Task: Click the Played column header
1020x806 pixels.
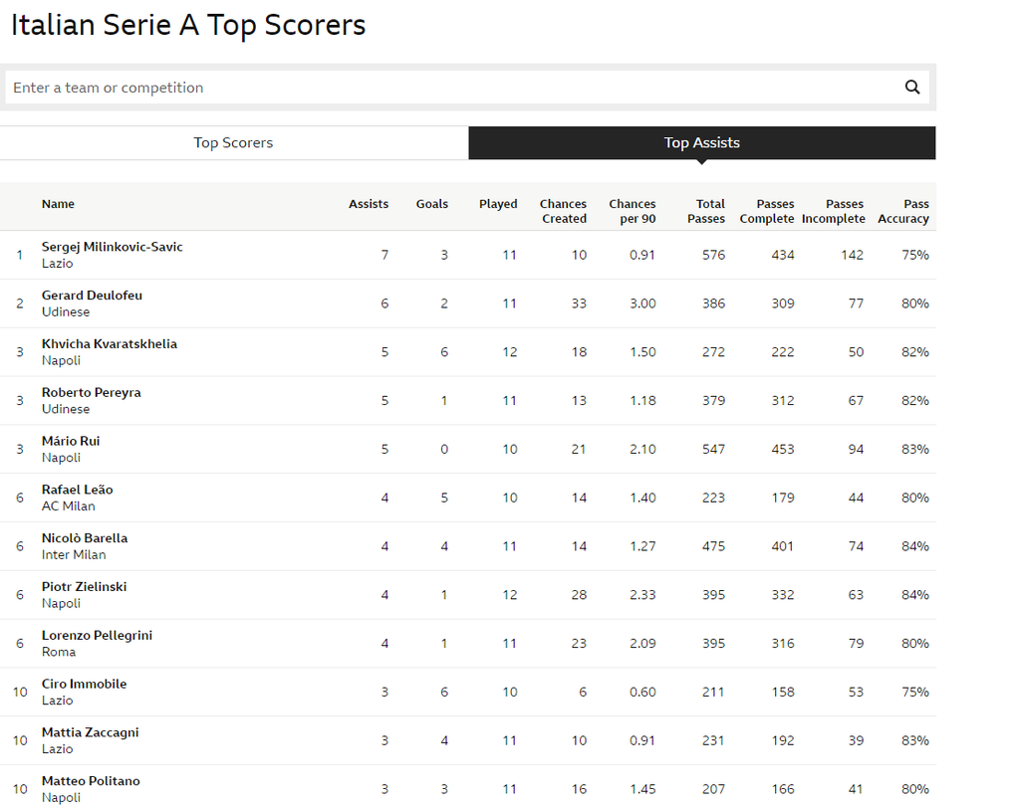Action: (498, 204)
